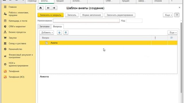
Task: Focus the Наименование input field
Action: (86, 21)
